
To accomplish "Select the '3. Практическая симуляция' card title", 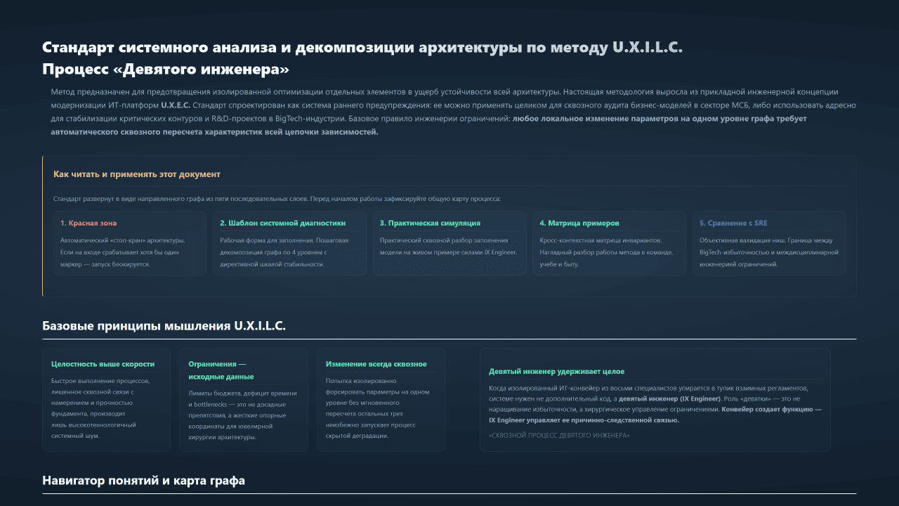I will [430, 223].
